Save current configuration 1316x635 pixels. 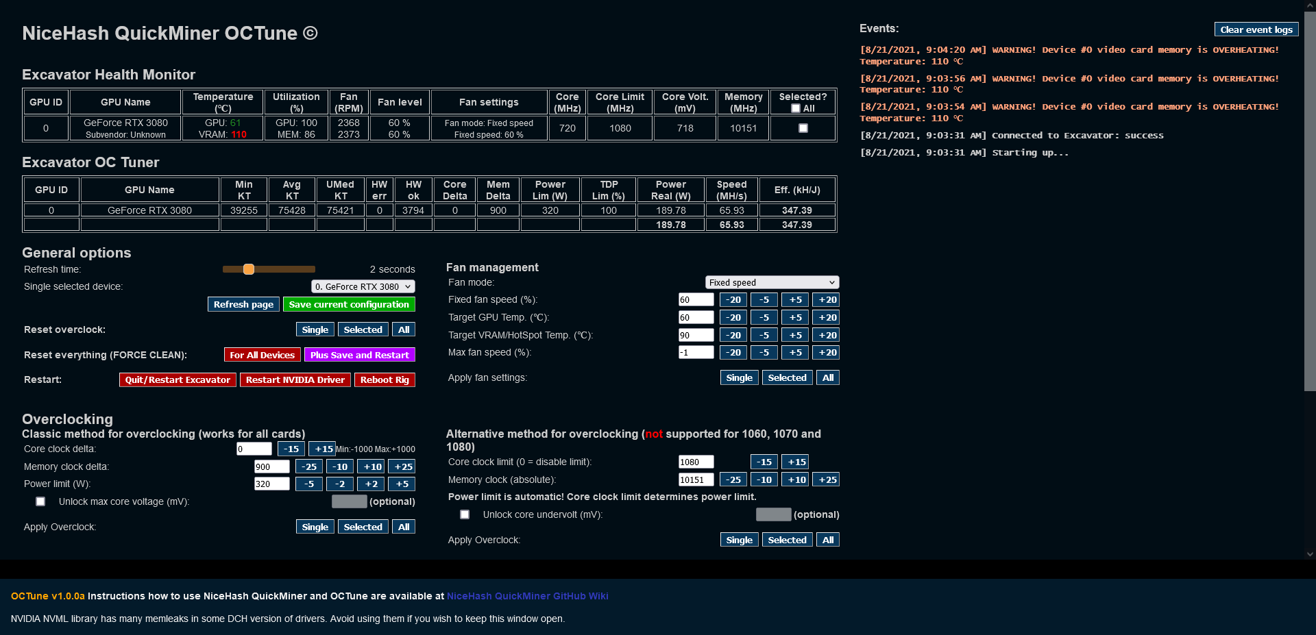[349, 304]
